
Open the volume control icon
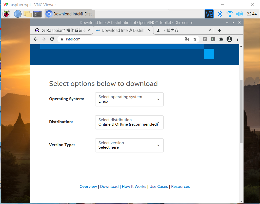pos(239,14)
